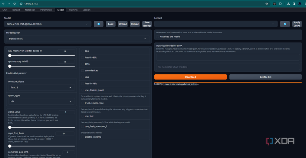Screen dimensions: 306x158
Task: Open the quant_type nf4 dropdown
Action: [x=40, y=101]
